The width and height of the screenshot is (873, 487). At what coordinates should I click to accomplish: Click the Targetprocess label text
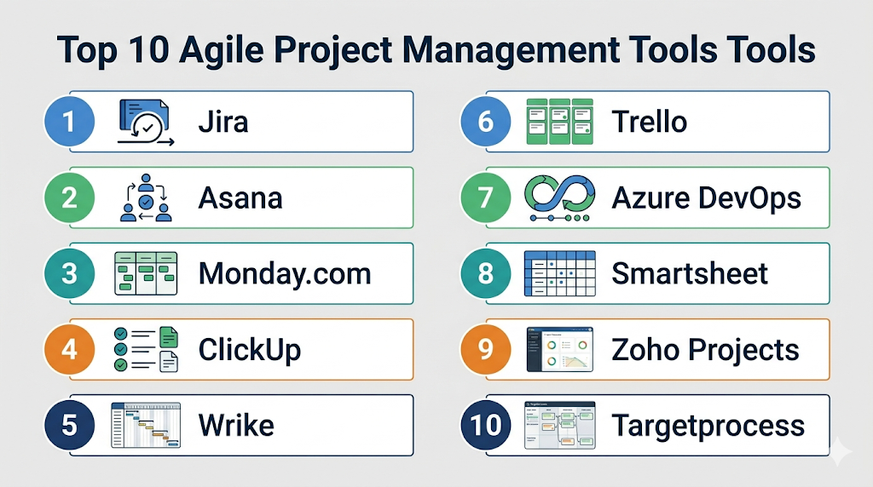pyautogui.click(x=708, y=425)
